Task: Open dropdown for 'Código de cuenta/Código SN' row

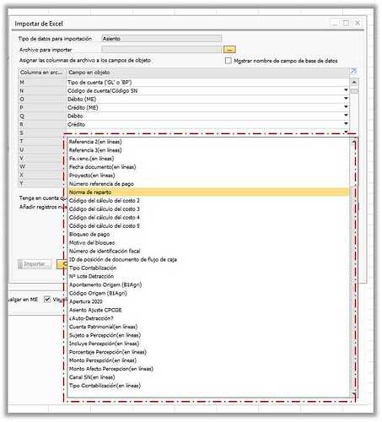Action: [346, 90]
